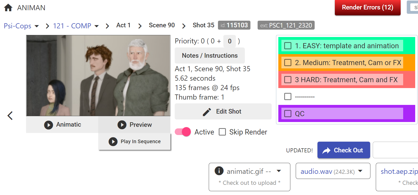Click the home icon next to ANIMAN
This screenshot has height=195, width=418.
[x=8, y=8]
